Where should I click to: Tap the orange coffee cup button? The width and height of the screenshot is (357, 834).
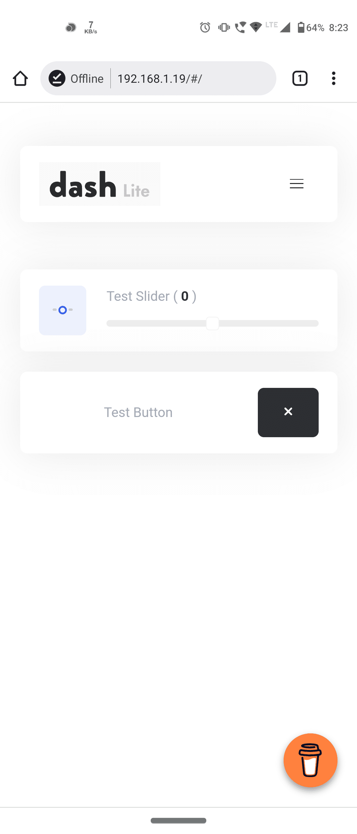pyautogui.click(x=310, y=760)
